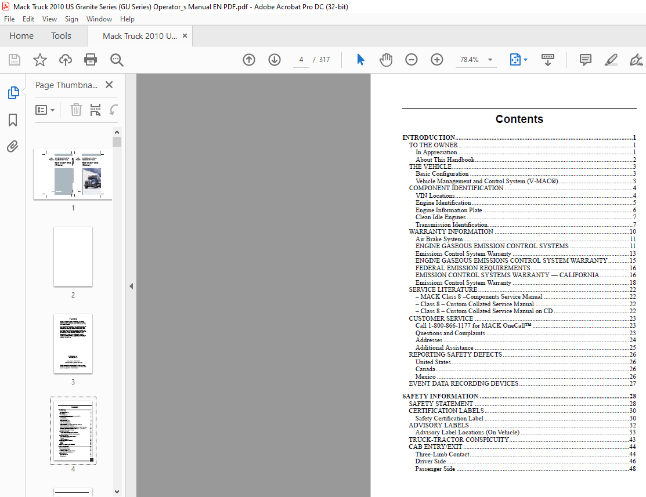Select the arrow Selection tool
646x497 pixels.
pyautogui.click(x=360, y=60)
